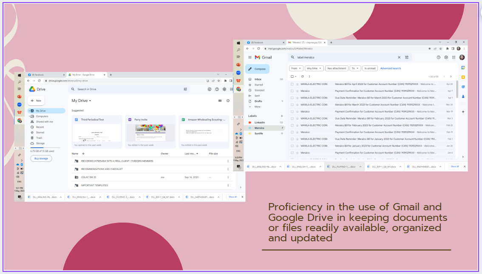
Task: Toggle the Gmail select-all checkbox
Action: coord(292,76)
